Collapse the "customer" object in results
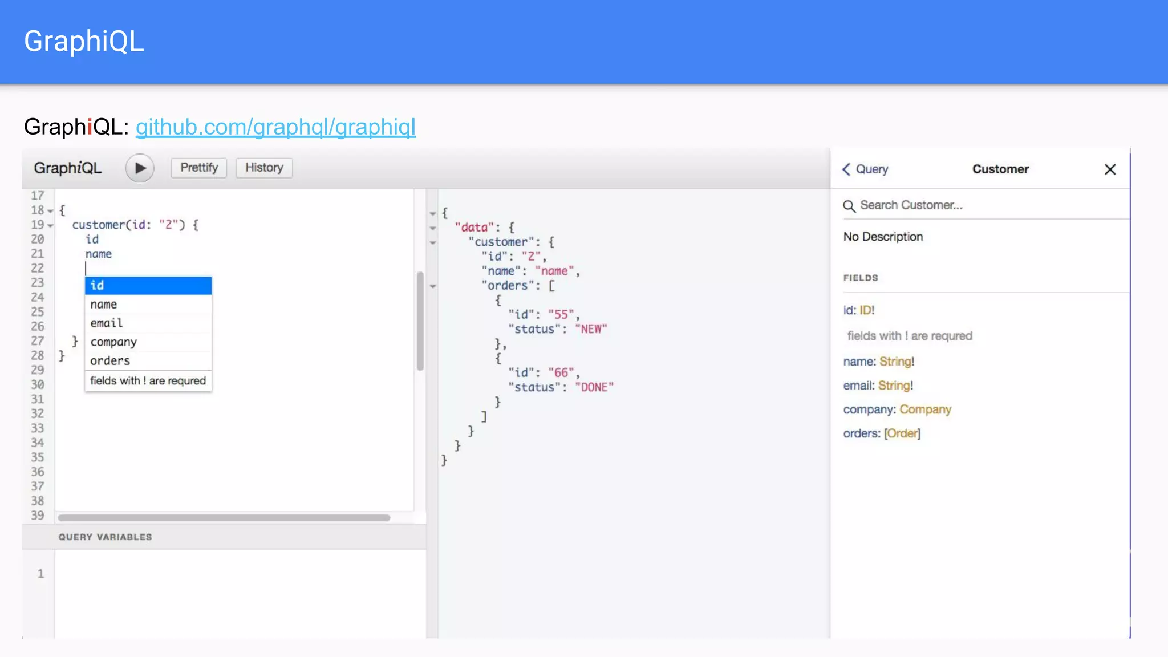This screenshot has height=657, width=1168. [433, 243]
